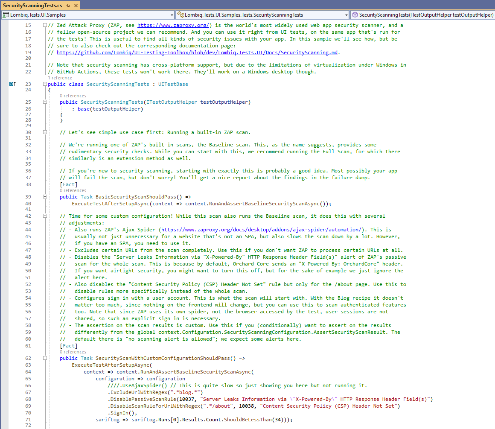Image resolution: width=495 pixels, height=429 pixels.
Task: Pin the SecurityScanningTests.cs tab
Action: [x=68, y=6]
